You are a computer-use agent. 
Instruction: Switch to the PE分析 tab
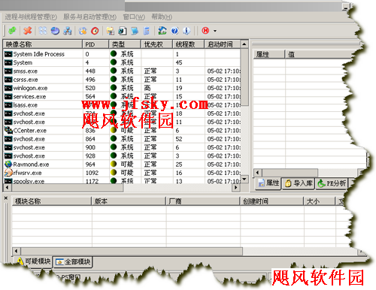(x=332, y=183)
